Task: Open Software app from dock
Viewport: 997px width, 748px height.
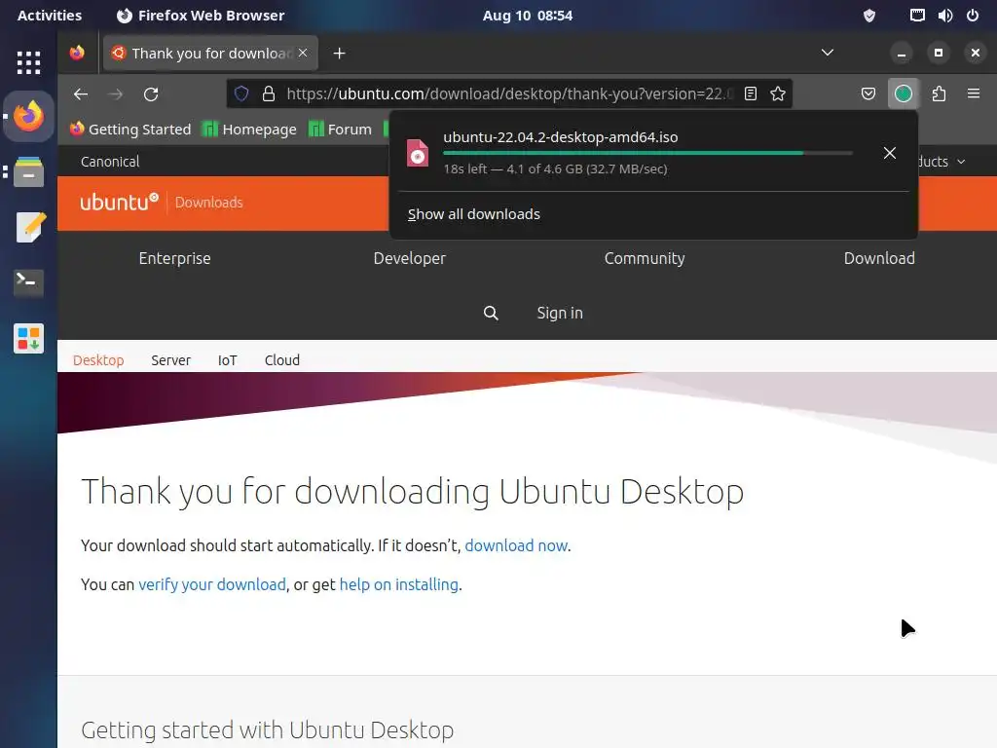Action: point(28,338)
